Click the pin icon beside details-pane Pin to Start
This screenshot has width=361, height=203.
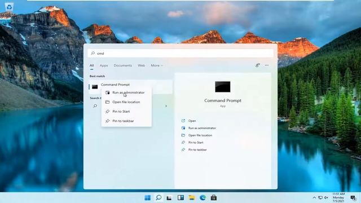point(183,143)
